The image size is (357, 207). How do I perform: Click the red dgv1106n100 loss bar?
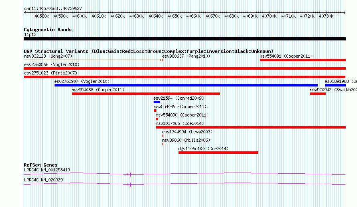click(x=218, y=153)
